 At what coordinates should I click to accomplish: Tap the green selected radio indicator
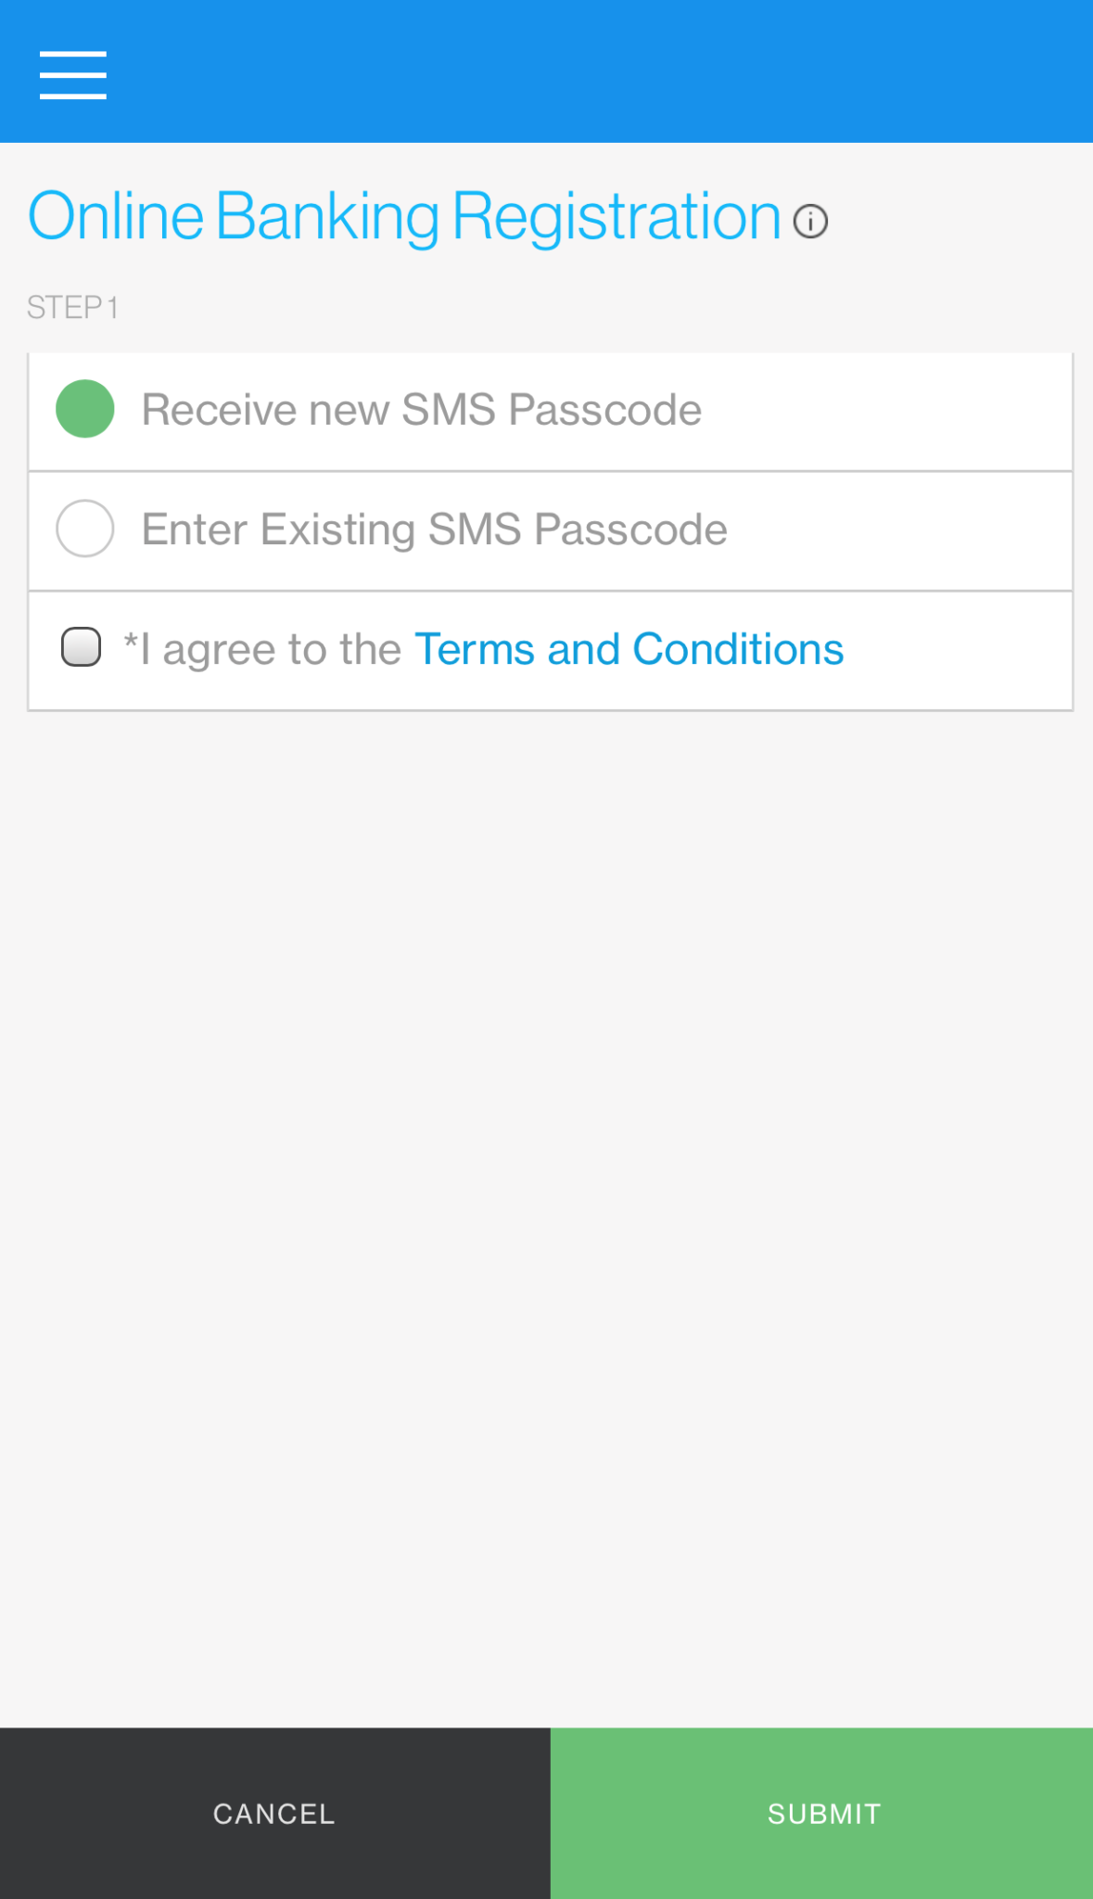pos(84,408)
